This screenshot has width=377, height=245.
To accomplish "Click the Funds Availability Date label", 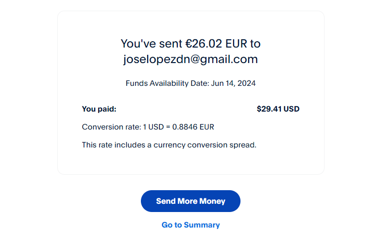I will coord(167,83).
